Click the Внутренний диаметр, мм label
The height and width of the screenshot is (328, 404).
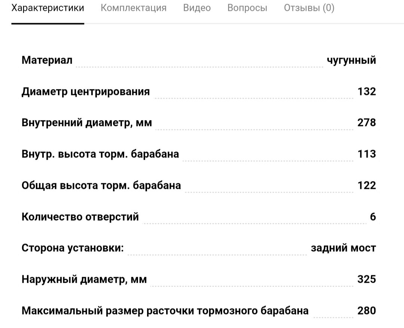click(x=87, y=123)
